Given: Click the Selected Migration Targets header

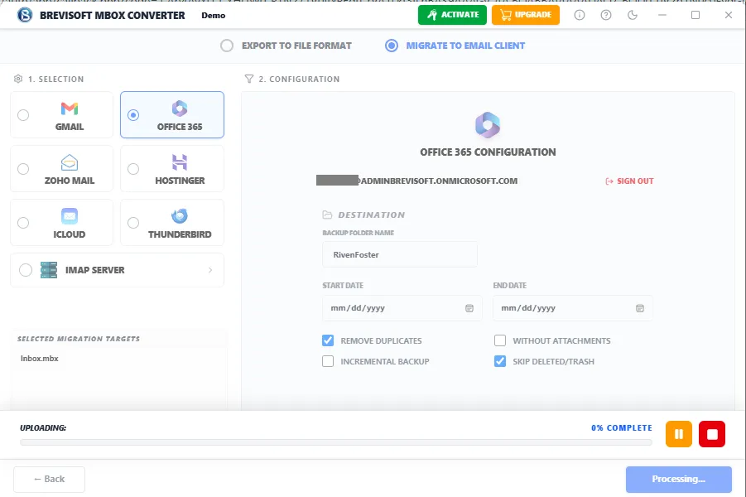Looking at the screenshot, I should [79, 339].
